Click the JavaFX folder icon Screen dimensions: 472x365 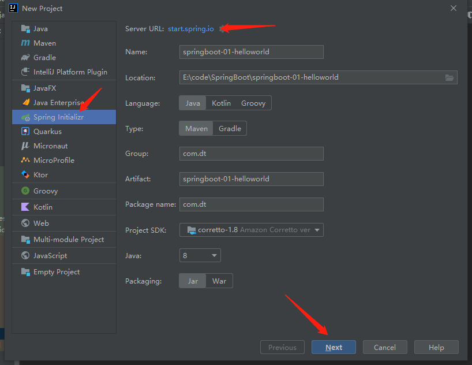click(25, 88)
